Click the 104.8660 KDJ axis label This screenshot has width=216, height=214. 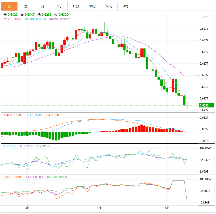(x=205, y=148)
